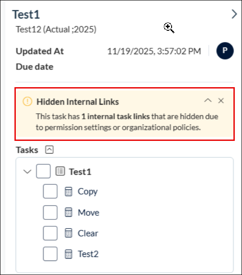242x275 pixels.
Task: Click the calculator icon next to Clear
Action: coord(68,233)
